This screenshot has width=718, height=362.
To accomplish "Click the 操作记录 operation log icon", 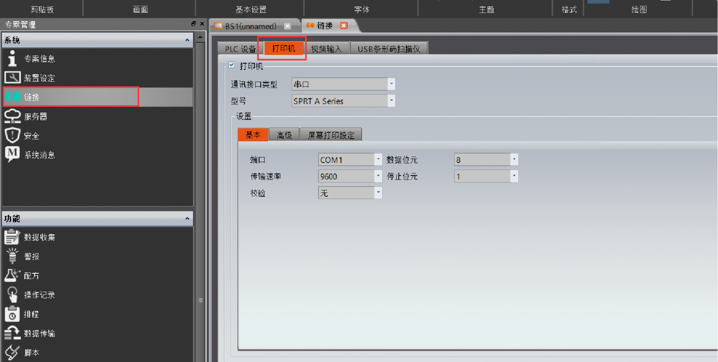I will [12, 294].
